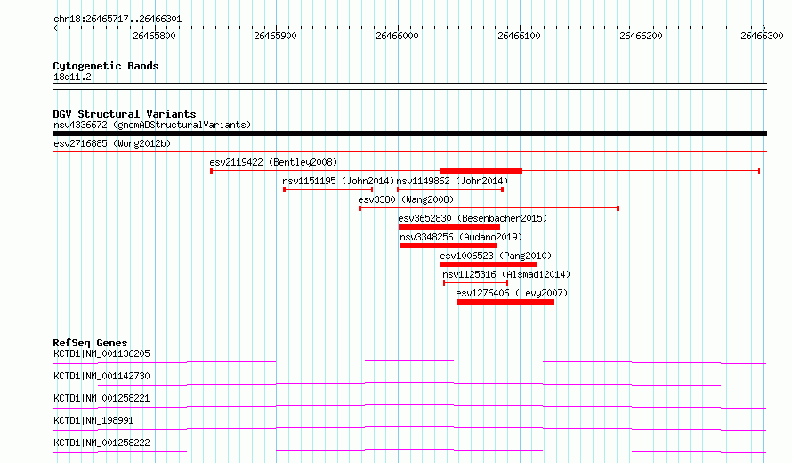Click the nsv1151195 red span line
Screen dimensions: 792x463
328,190
